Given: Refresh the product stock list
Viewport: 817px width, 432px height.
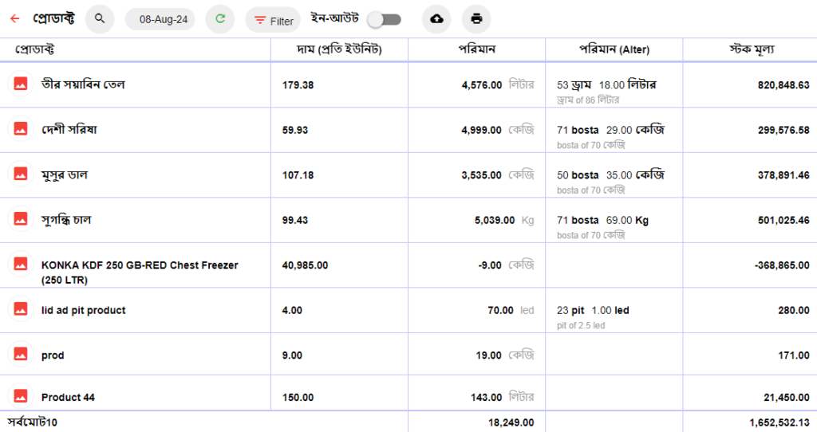Looking at the screenshot, I should pos(220,19).
